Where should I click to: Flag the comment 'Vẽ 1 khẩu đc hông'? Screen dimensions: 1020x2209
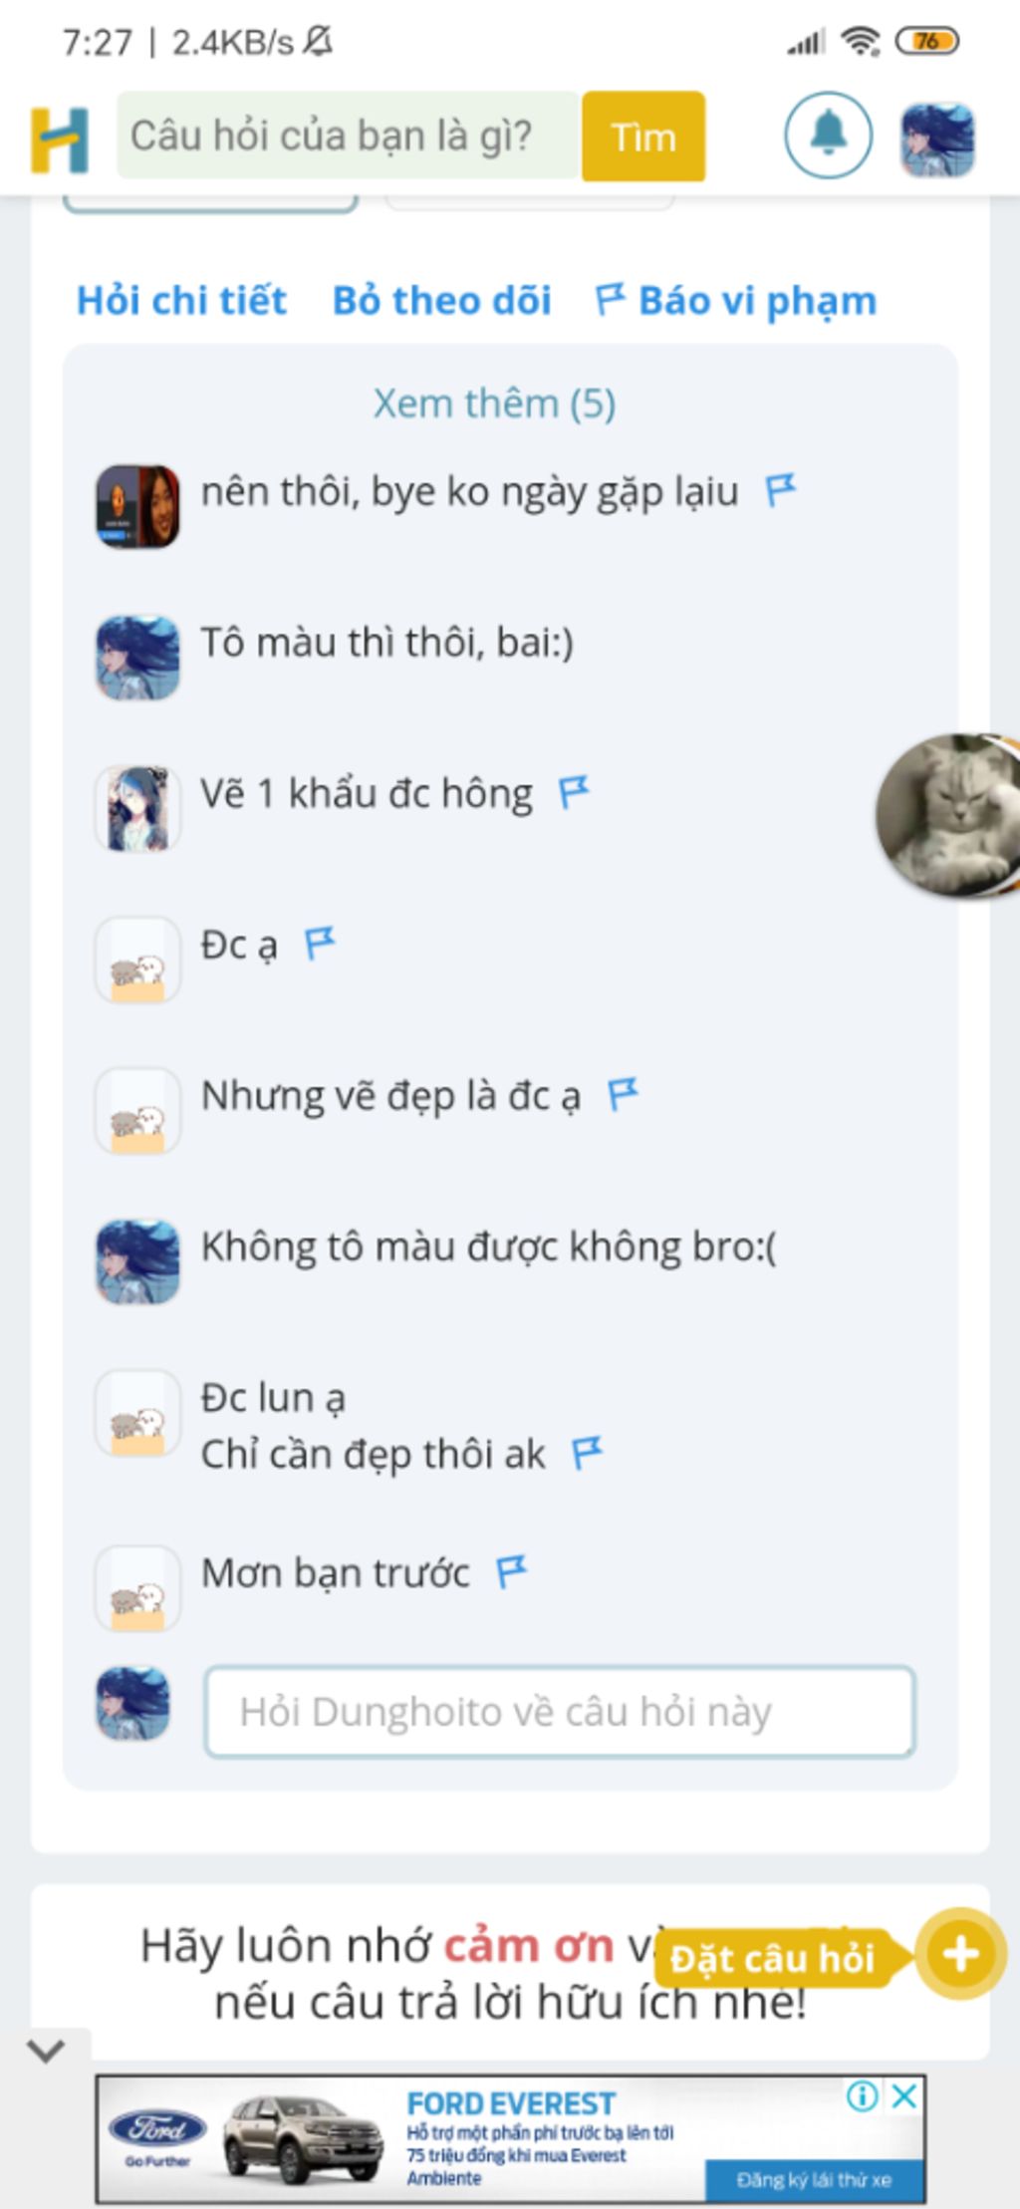point(574,793)
